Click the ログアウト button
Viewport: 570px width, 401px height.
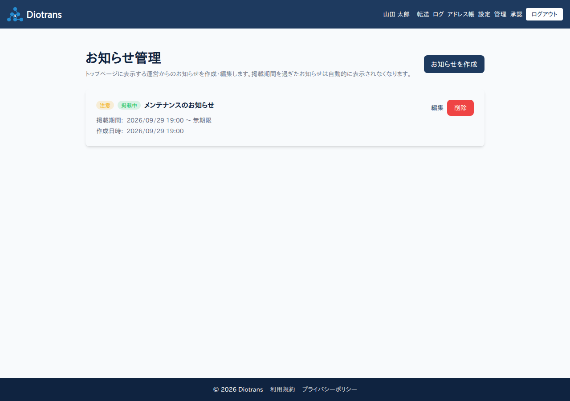coord(544,14)
